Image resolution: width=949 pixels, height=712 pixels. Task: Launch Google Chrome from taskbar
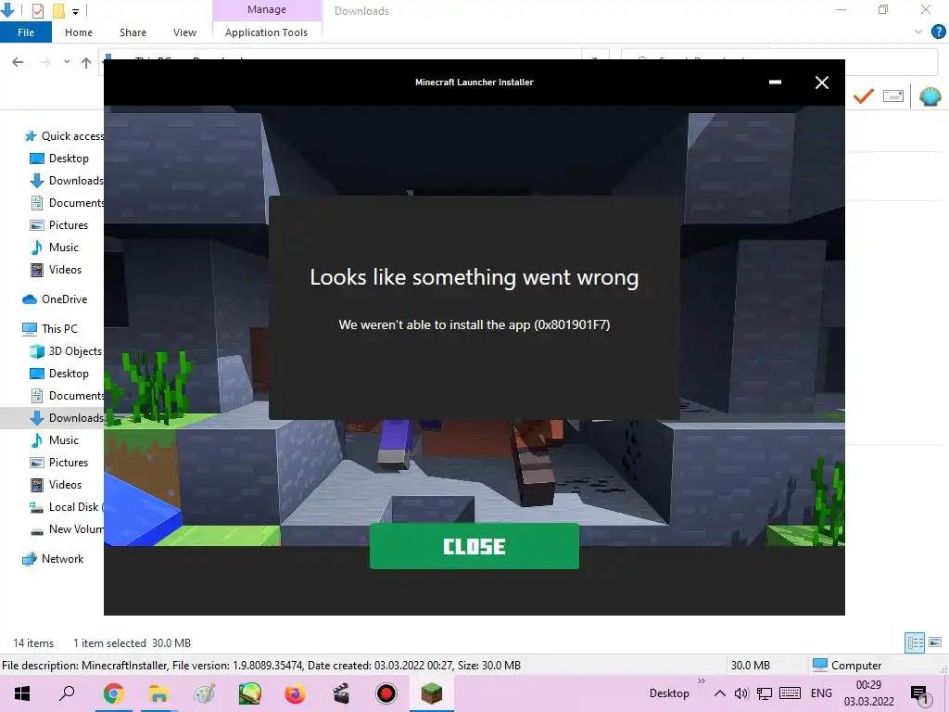point(113,693)
